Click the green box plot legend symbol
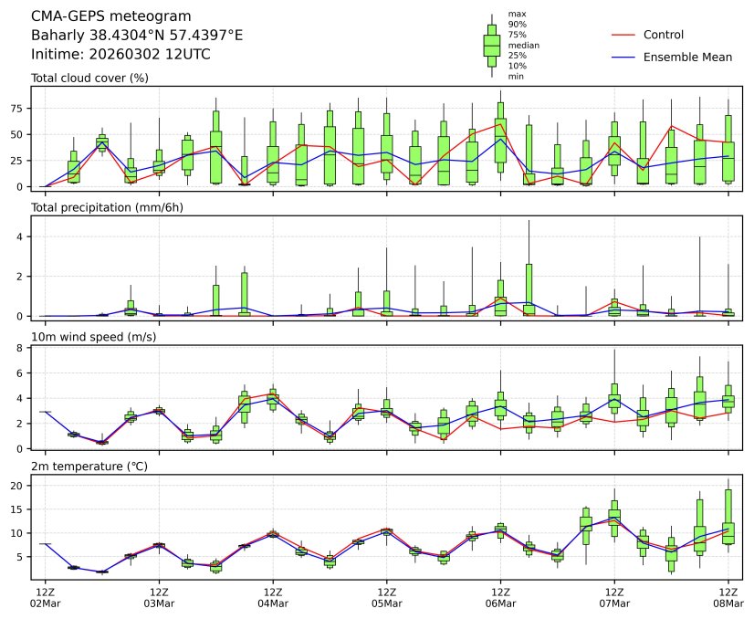 click(x=492, y=45)
